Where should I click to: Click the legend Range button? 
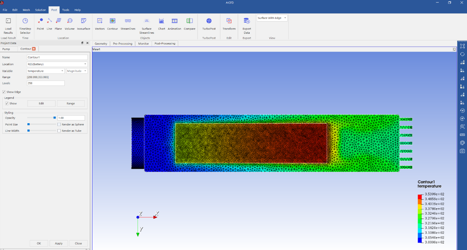[x=71, y=103]
